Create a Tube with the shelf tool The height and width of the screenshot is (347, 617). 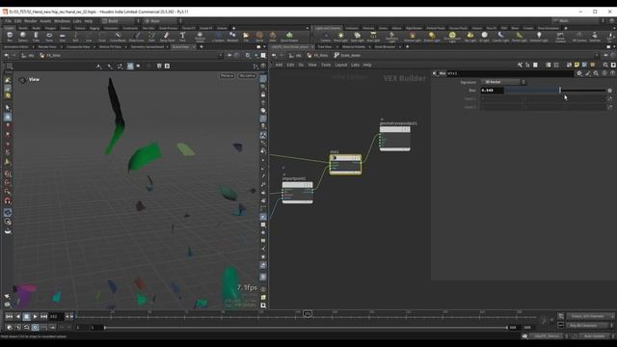point(36,37)
